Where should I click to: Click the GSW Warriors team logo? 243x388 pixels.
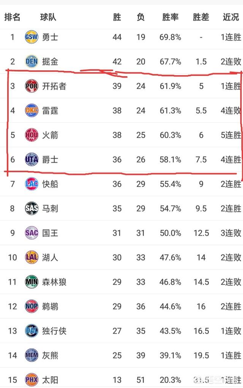click(x=32, y=37)
